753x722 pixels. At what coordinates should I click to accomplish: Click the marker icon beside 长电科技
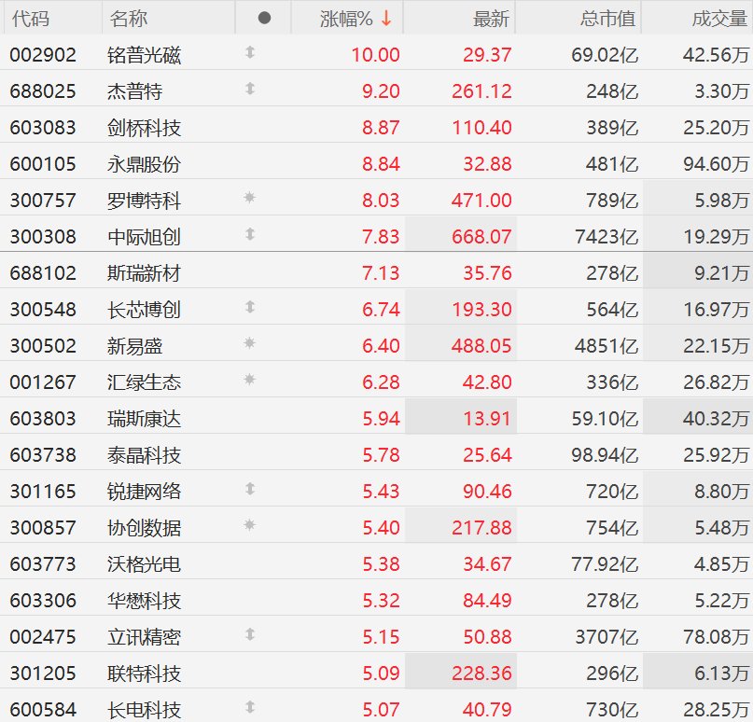(x=250, y=707)
